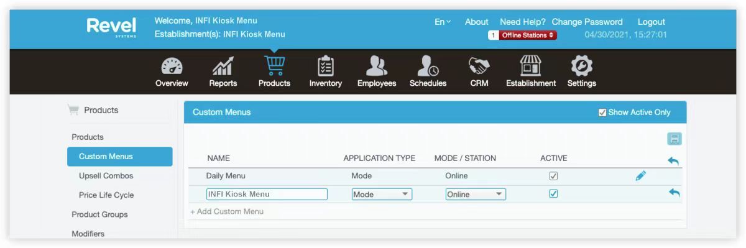This screenshot has height=248, width=746.
Task: Open Upsell Combos in sidebar
Action: click(x=106, y=176)
